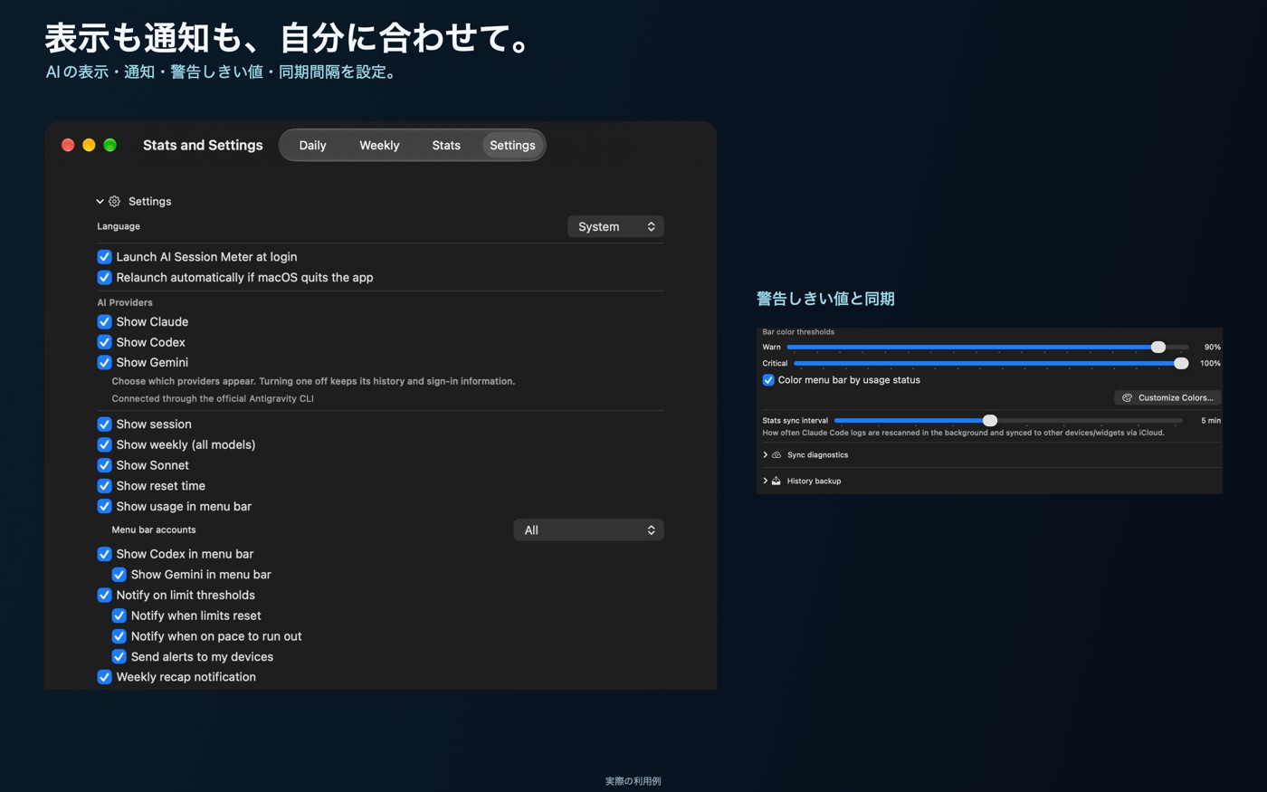
Task: Toggle Show Gemini in menu bar
Action: click(119, 575)
